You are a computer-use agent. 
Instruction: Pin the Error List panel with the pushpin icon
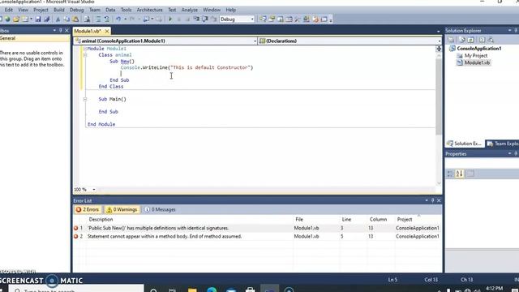[432, 200]
